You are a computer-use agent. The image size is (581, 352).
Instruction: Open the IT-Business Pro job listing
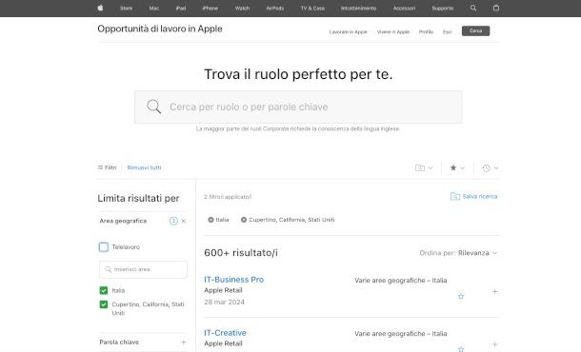point(233,280)
